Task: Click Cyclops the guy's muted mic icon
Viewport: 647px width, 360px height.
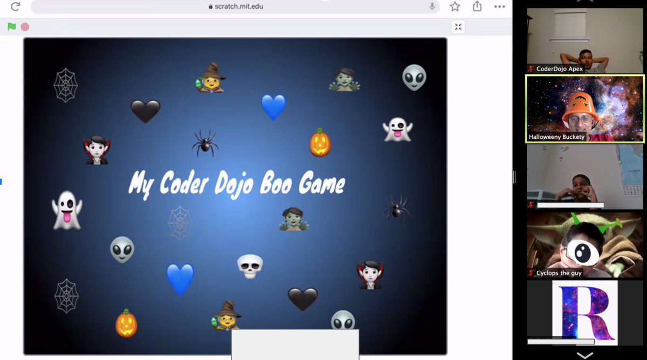Action: point(529,273)
